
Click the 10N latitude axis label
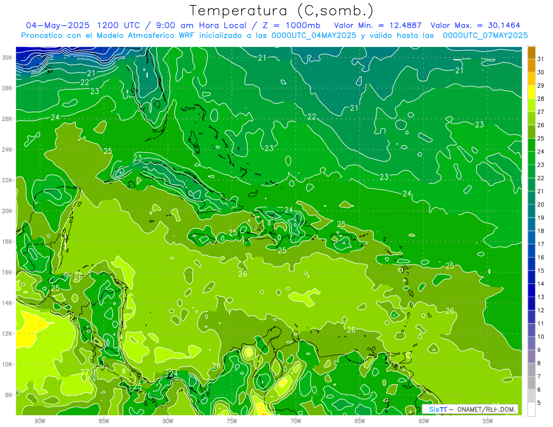pyautogui.click(x=7, y=364)
